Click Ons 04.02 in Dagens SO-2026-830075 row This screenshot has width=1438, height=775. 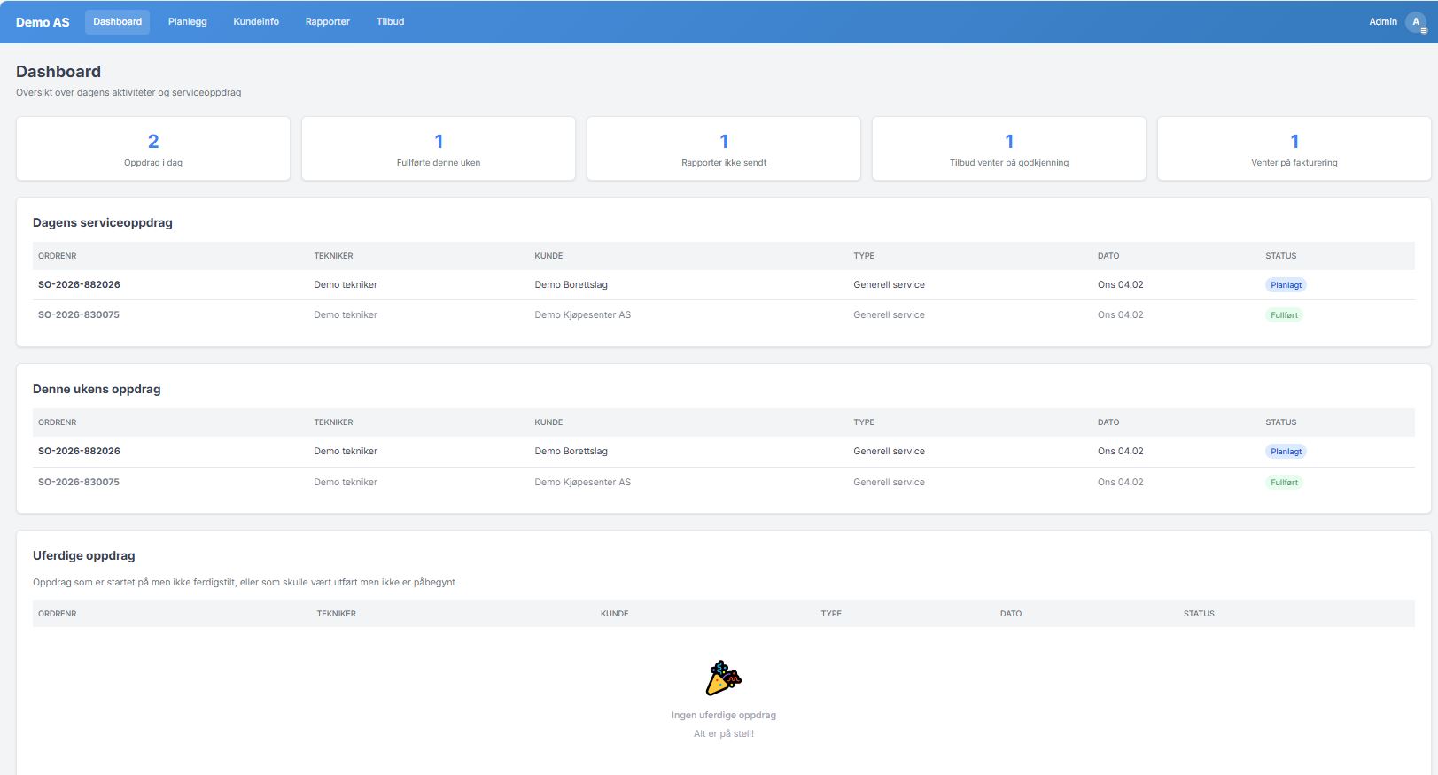point(1120,315)
